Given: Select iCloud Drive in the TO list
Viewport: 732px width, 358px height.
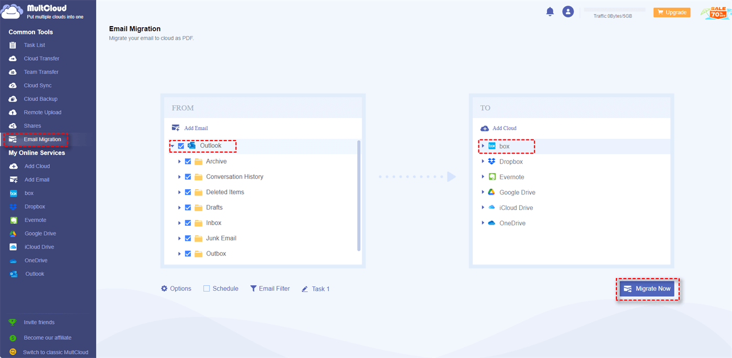Looking at the screenshot, I should click(x=516, y=207).
